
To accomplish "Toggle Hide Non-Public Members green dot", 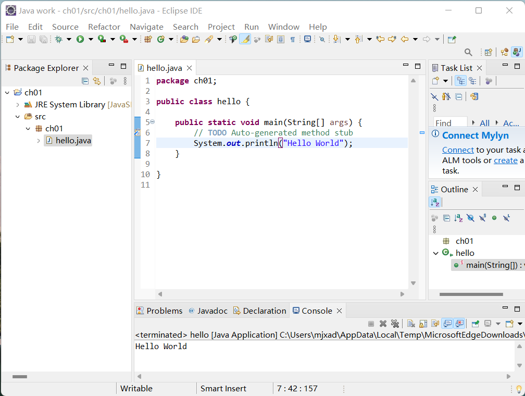I will click(x=494, y=218).
